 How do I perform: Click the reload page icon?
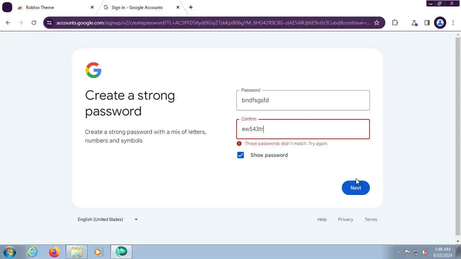34,23
